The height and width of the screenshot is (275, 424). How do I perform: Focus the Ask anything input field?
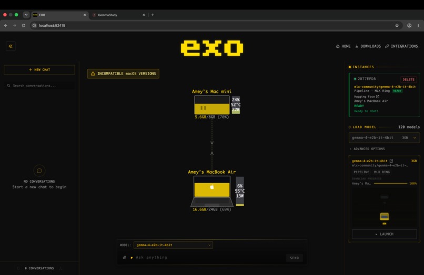point(208,258)
